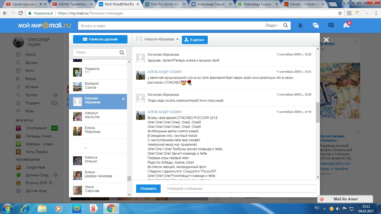381x214 pixels.
Task: Focus the Напишите сообщение message field
Action: tap(241, 189)
